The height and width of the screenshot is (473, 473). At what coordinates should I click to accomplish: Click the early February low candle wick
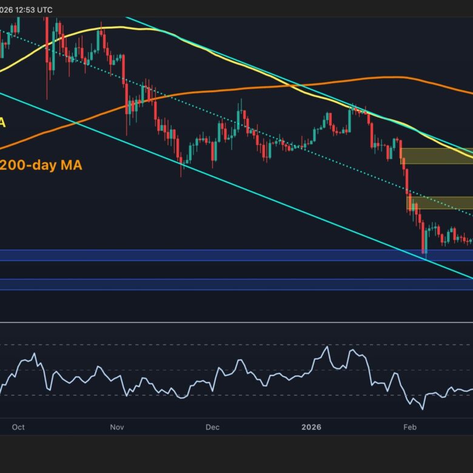point(424,256)
